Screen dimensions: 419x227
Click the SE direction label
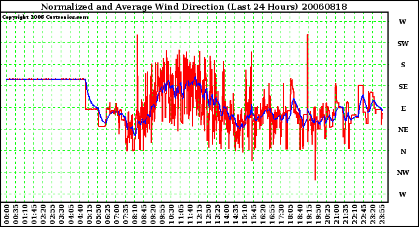coord(403,87)
